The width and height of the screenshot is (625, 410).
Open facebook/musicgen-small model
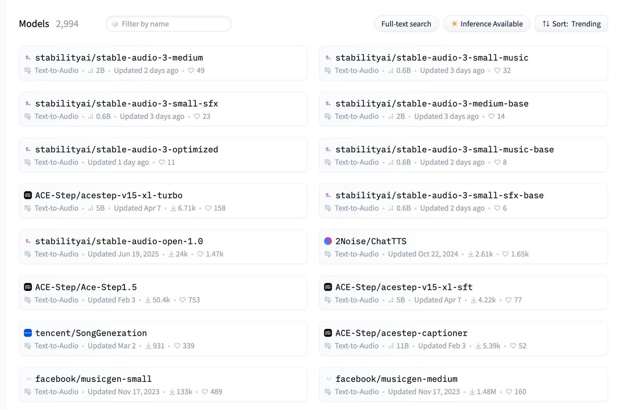point(163,385)
